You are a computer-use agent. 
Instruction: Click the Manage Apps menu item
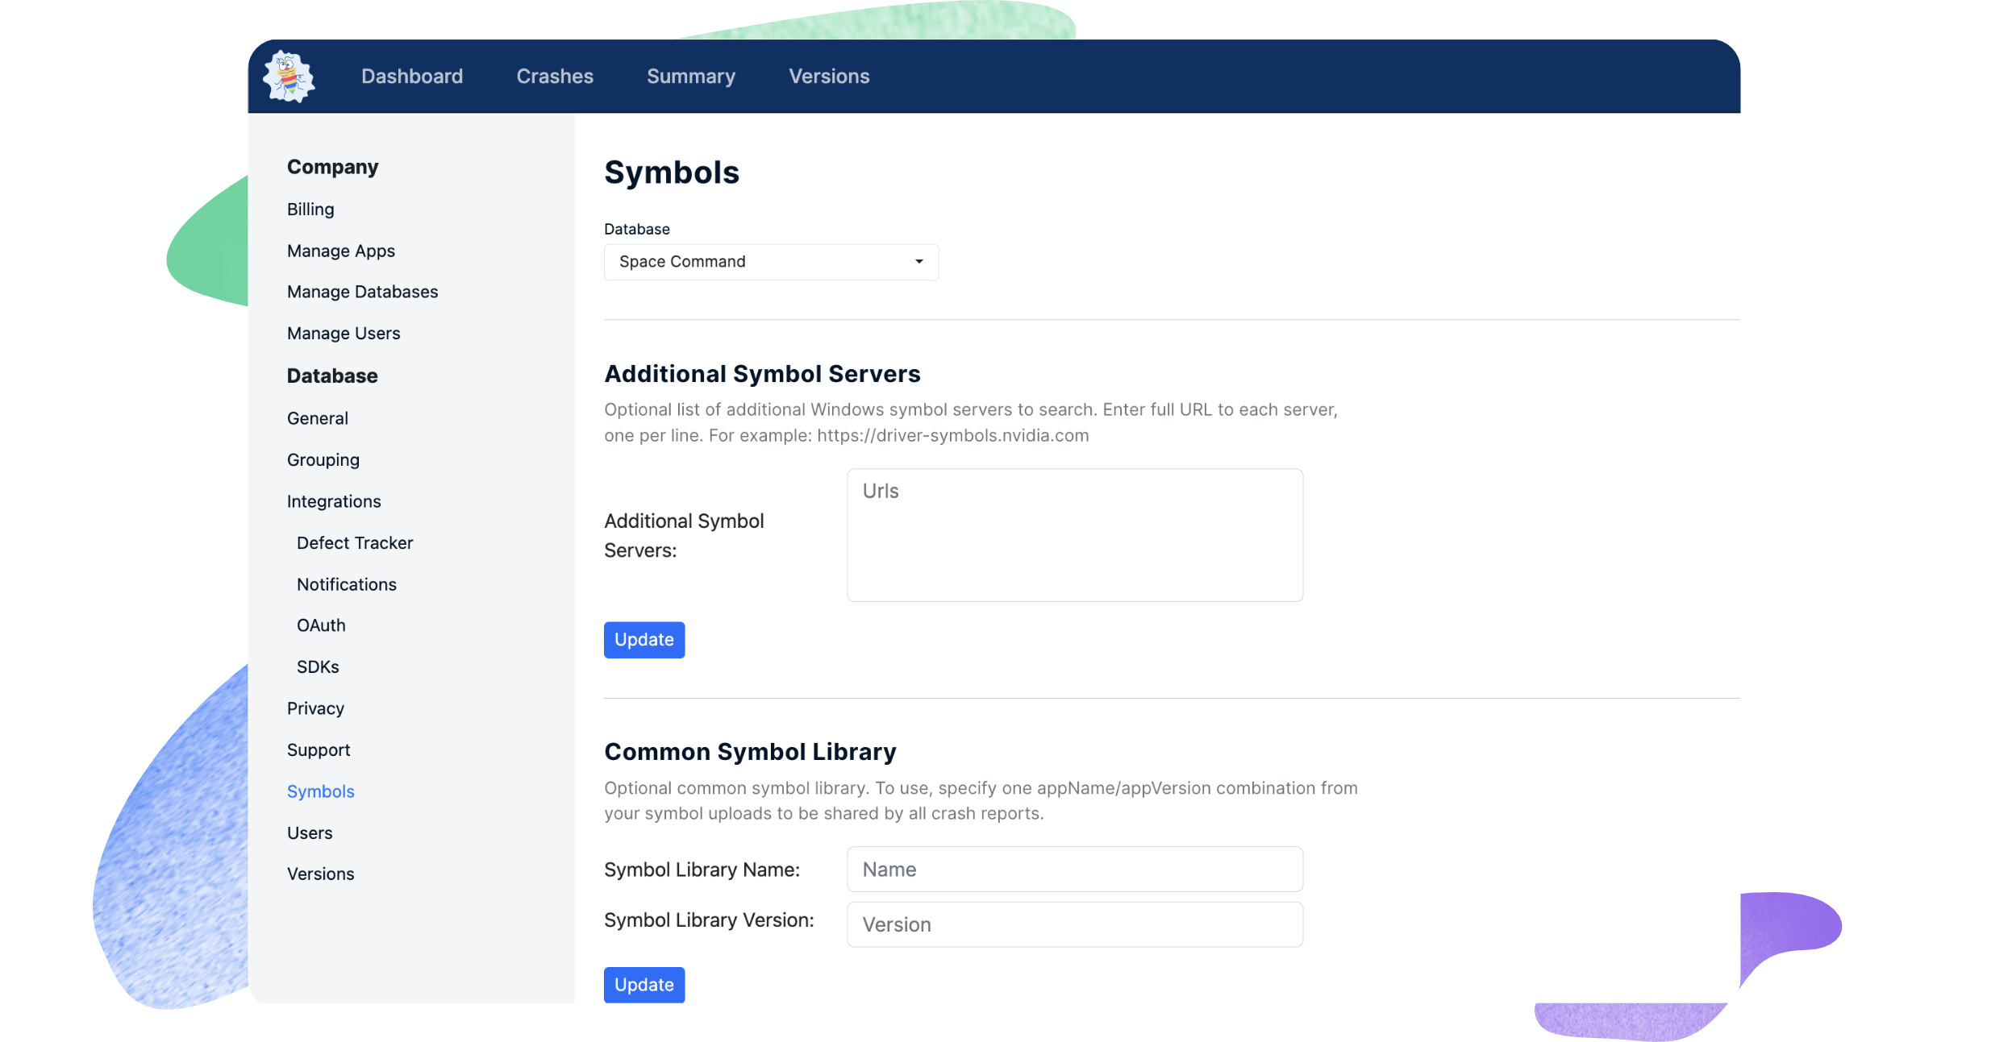click(x=340, y=248)
